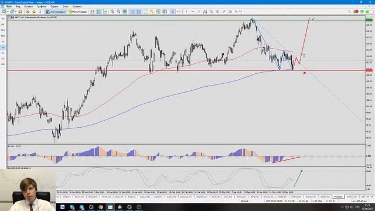Open the search magnifier icon

pos(349,12)
